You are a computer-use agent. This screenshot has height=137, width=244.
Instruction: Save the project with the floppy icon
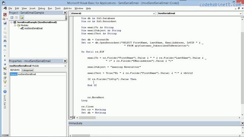point(5,23)
